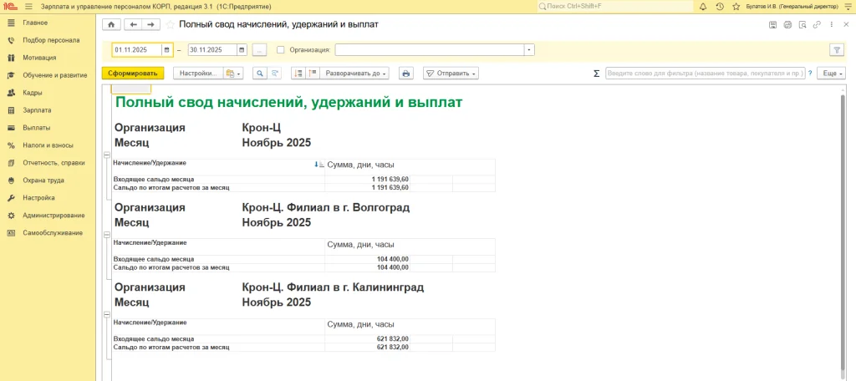Collapse all groups icon
Viewport: 856px width, 381px height.
(x=298, y=74)
